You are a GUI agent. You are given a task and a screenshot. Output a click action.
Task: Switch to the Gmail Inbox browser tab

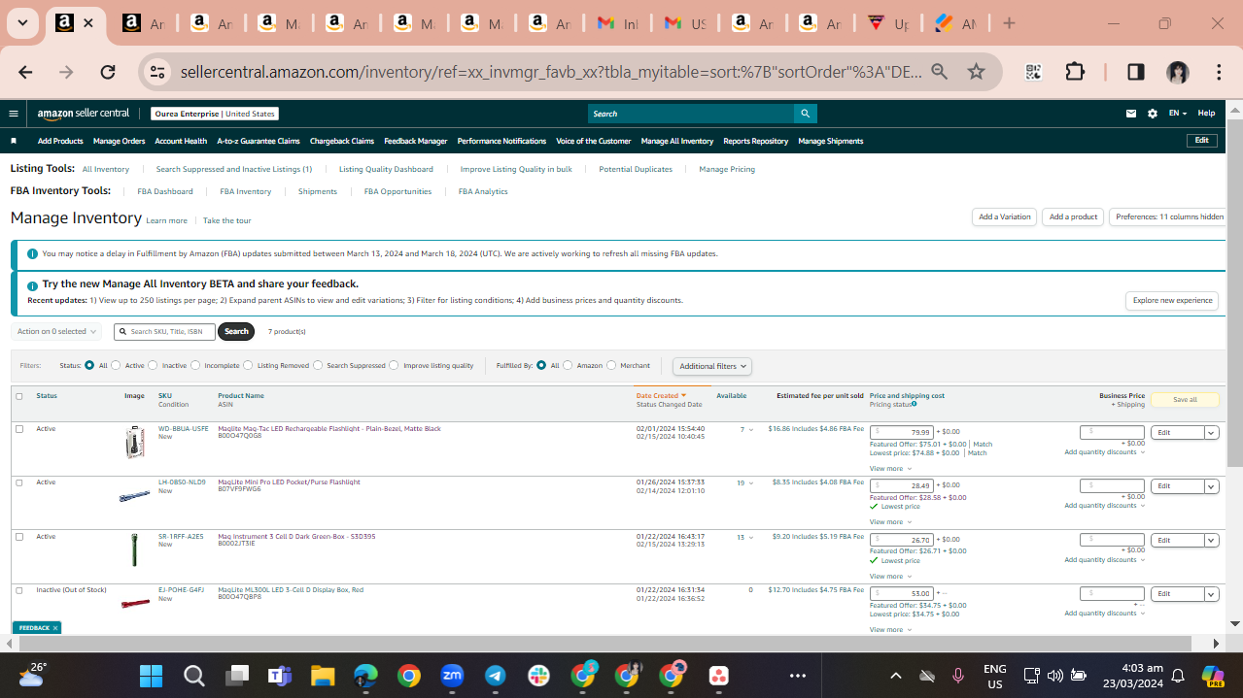[x=618, y=23]
